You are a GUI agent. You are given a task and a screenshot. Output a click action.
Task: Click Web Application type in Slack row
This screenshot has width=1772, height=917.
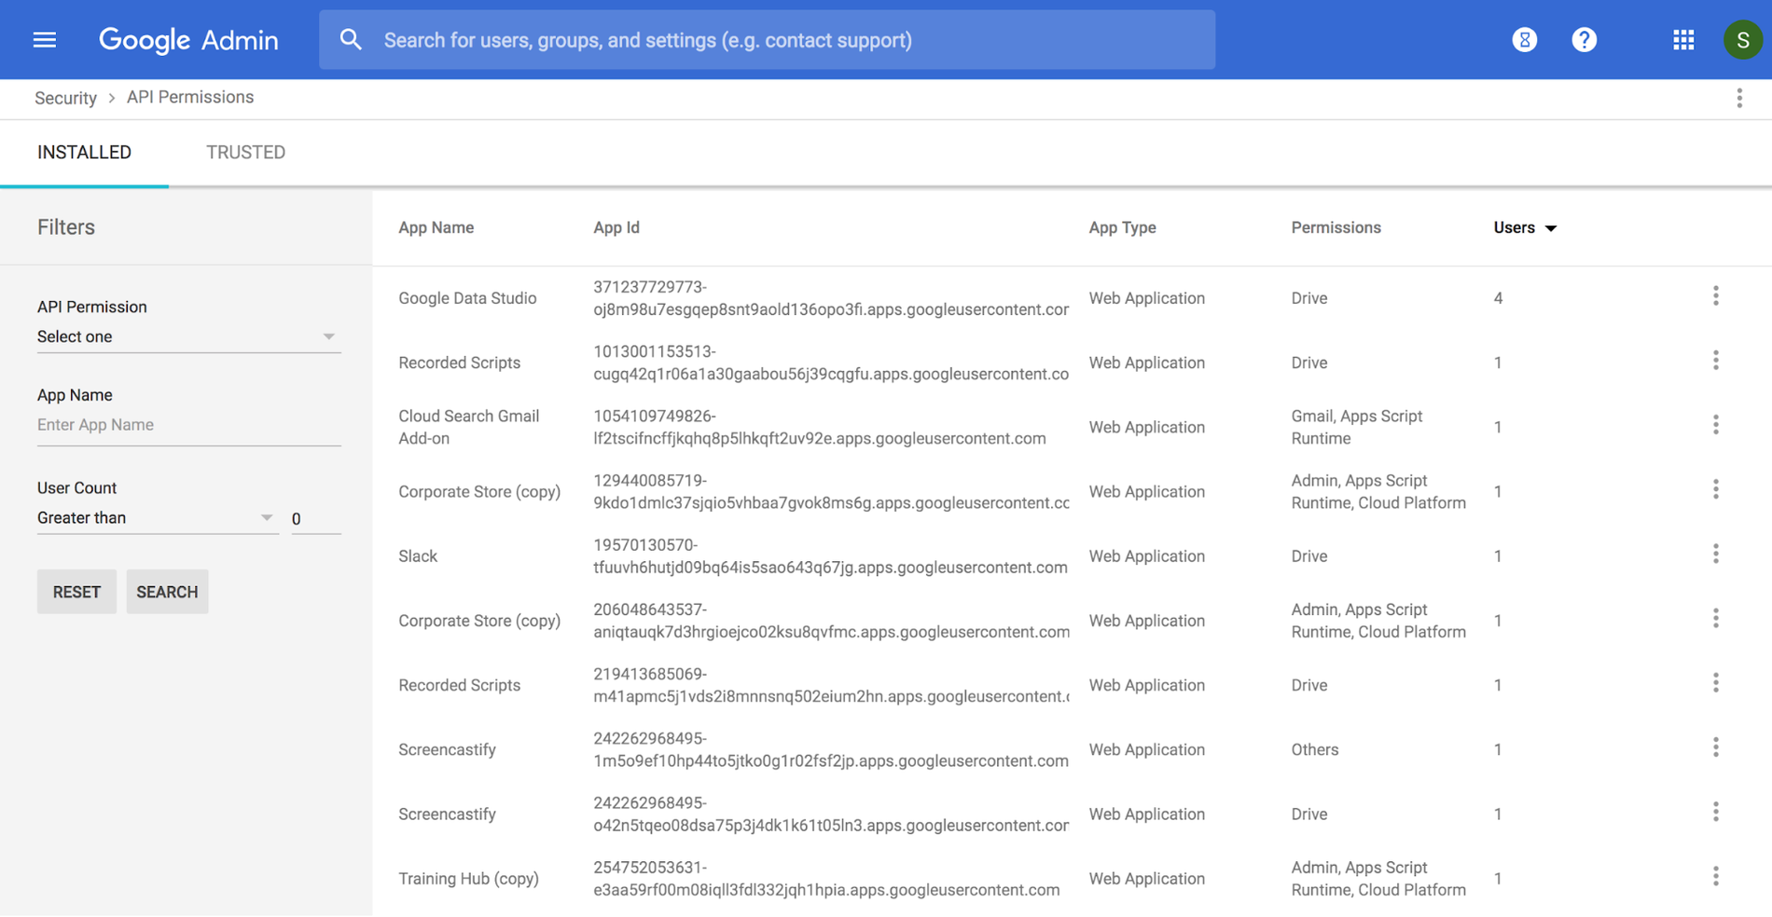(x=1146, y=556)
